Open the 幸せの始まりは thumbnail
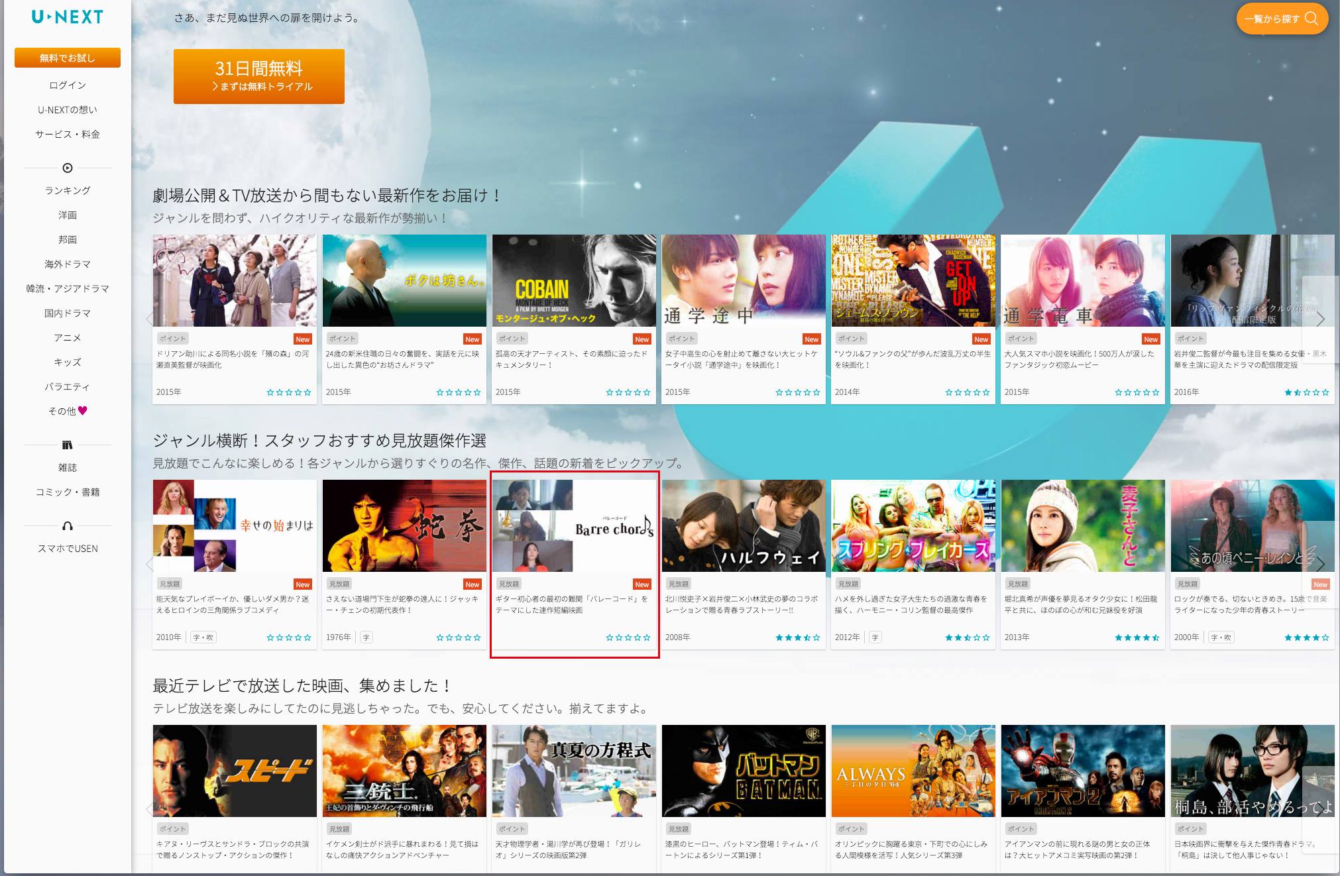1340x876 pixels. [235, 525]
